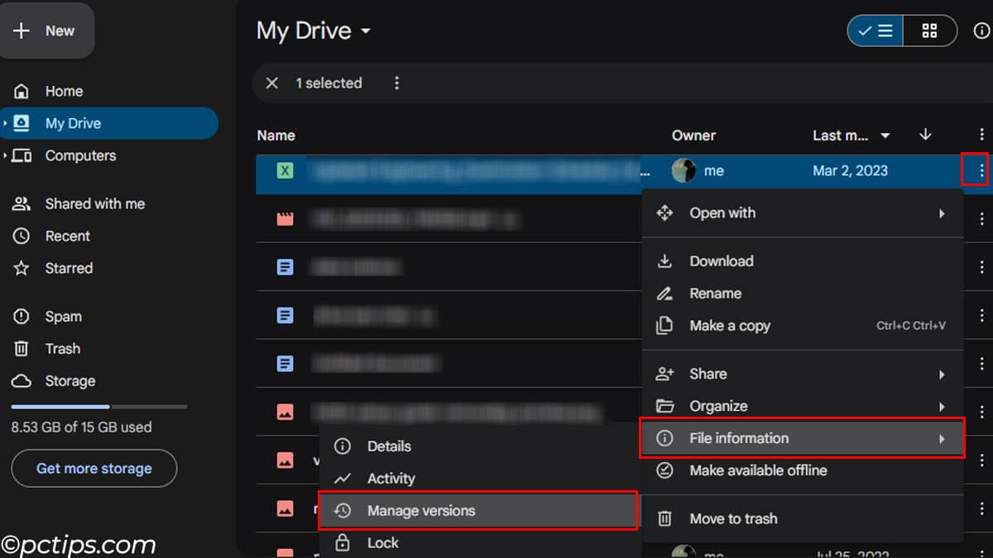Open the My Drive title dropdown

click(314, 31)
